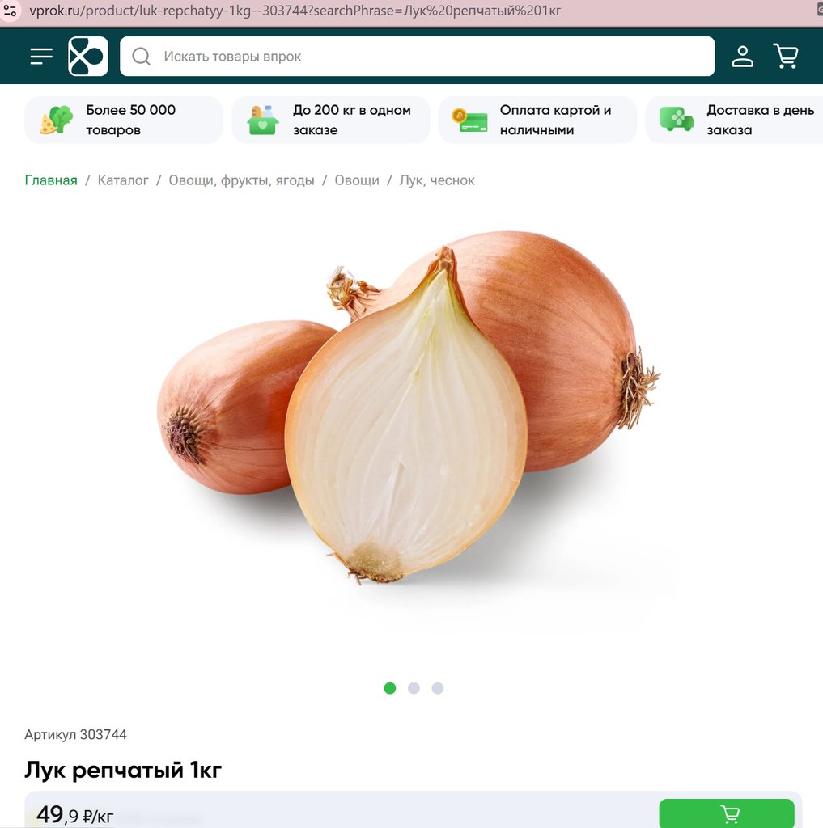823x828 pixels.
Task: Select the first image carousel dot
Action: click(390, 688)
